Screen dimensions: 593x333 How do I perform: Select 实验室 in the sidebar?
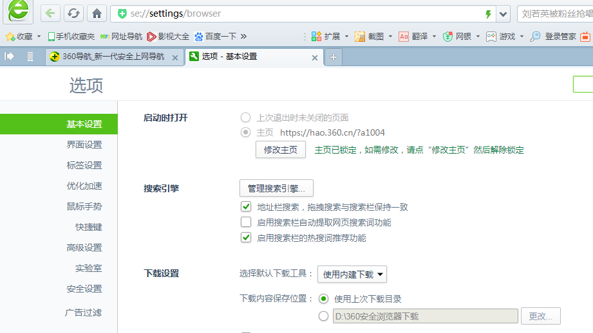click(88, 268)
